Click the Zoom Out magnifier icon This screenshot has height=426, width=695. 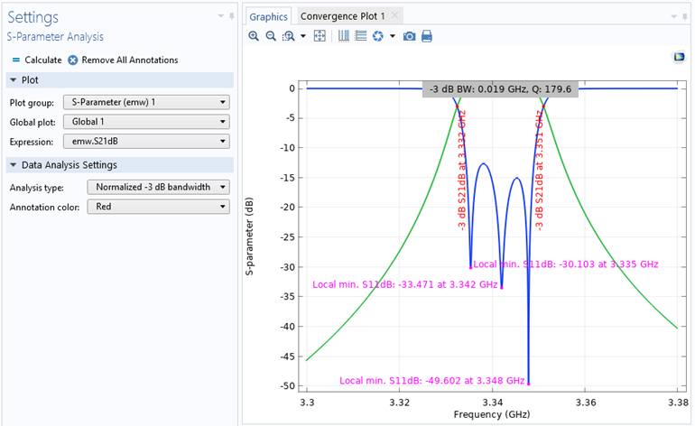coord(270,36)
